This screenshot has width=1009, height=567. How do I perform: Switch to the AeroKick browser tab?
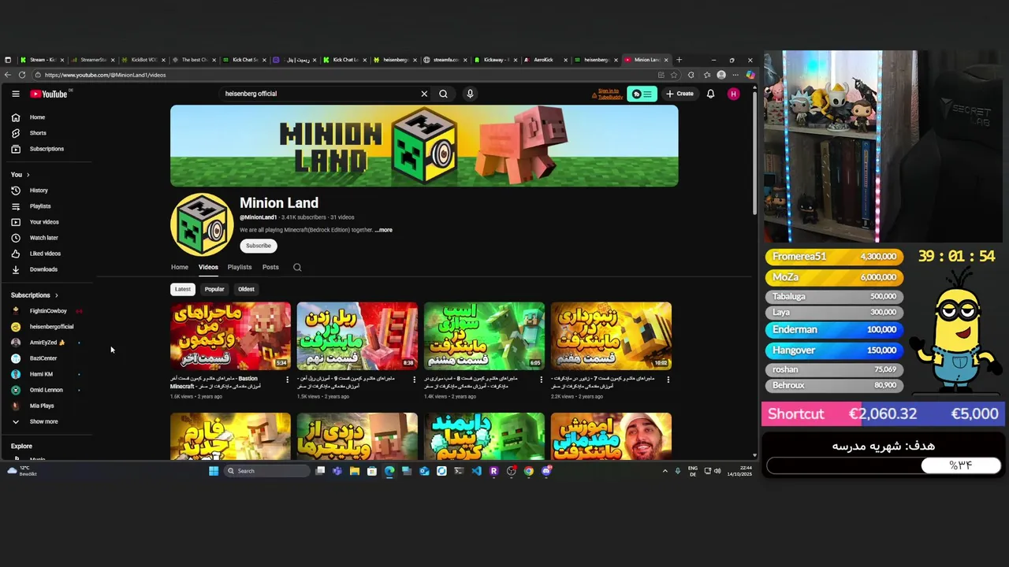(x=544, y=60)
